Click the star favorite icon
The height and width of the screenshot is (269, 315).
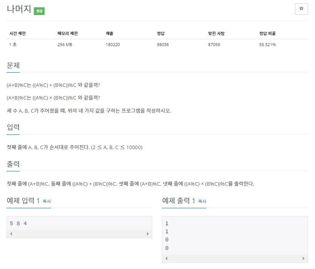pos(301,9)
